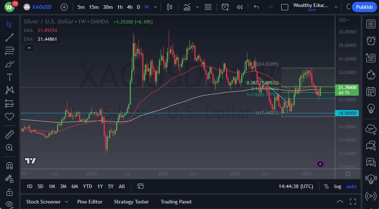Select the brush drawing tool

pyautogui.click(x=10, y=64)
